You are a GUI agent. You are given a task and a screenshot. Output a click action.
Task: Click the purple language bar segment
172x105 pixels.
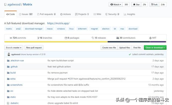pos(158,42)
